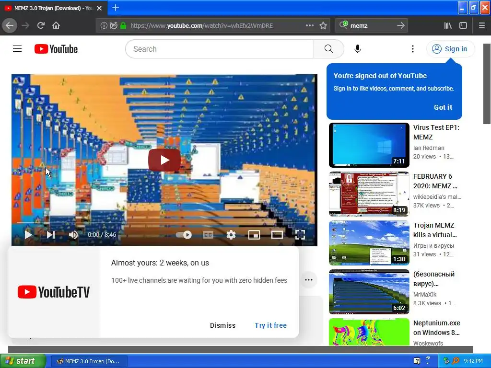The image size is (491, 368).
Task: Dismiss the signed-out notice with Got it
Action: click(x=443, y=107)
